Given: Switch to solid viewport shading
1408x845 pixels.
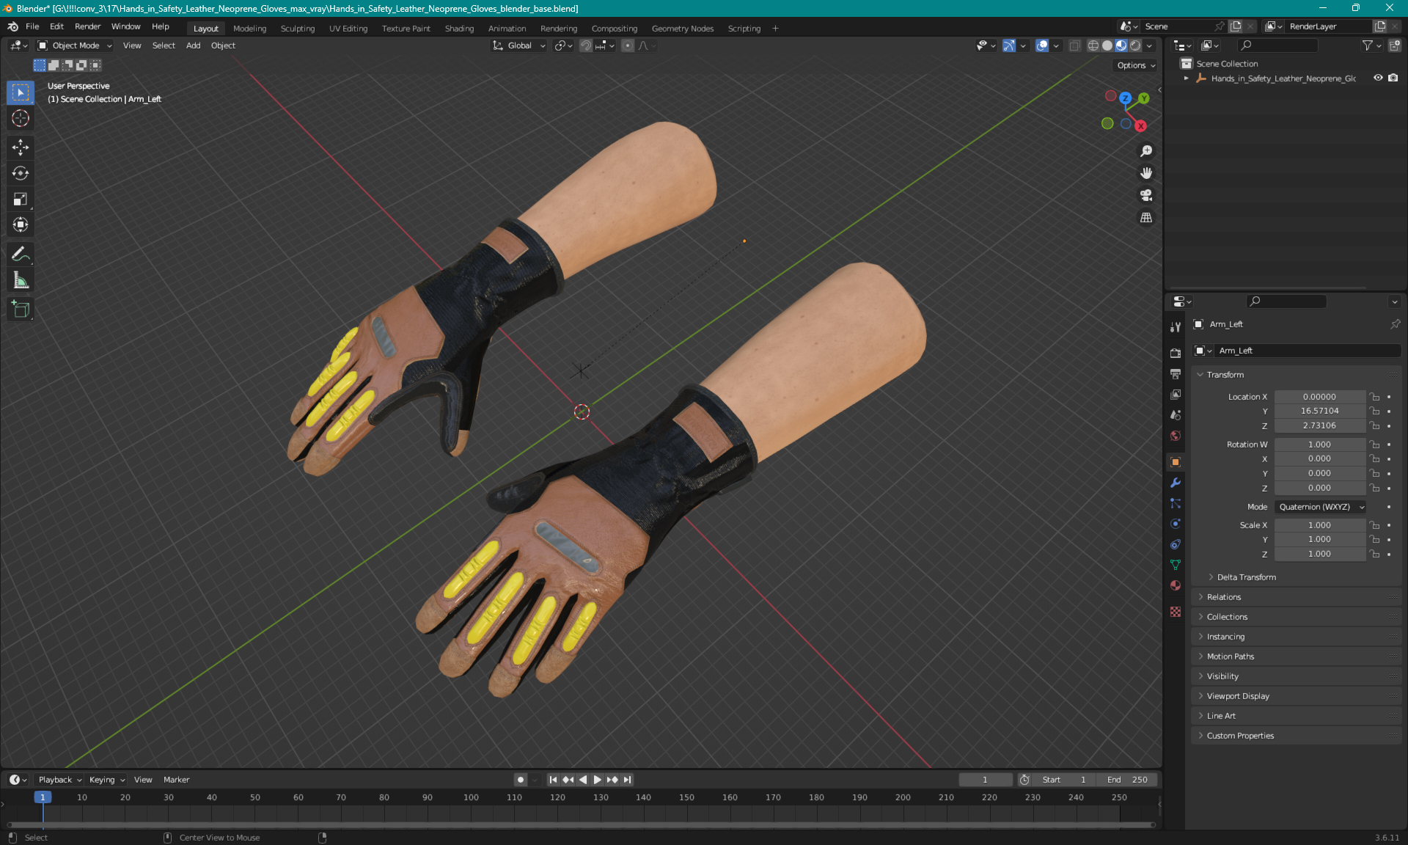Looking at the screenshot, I should [x=1107, y=45].
